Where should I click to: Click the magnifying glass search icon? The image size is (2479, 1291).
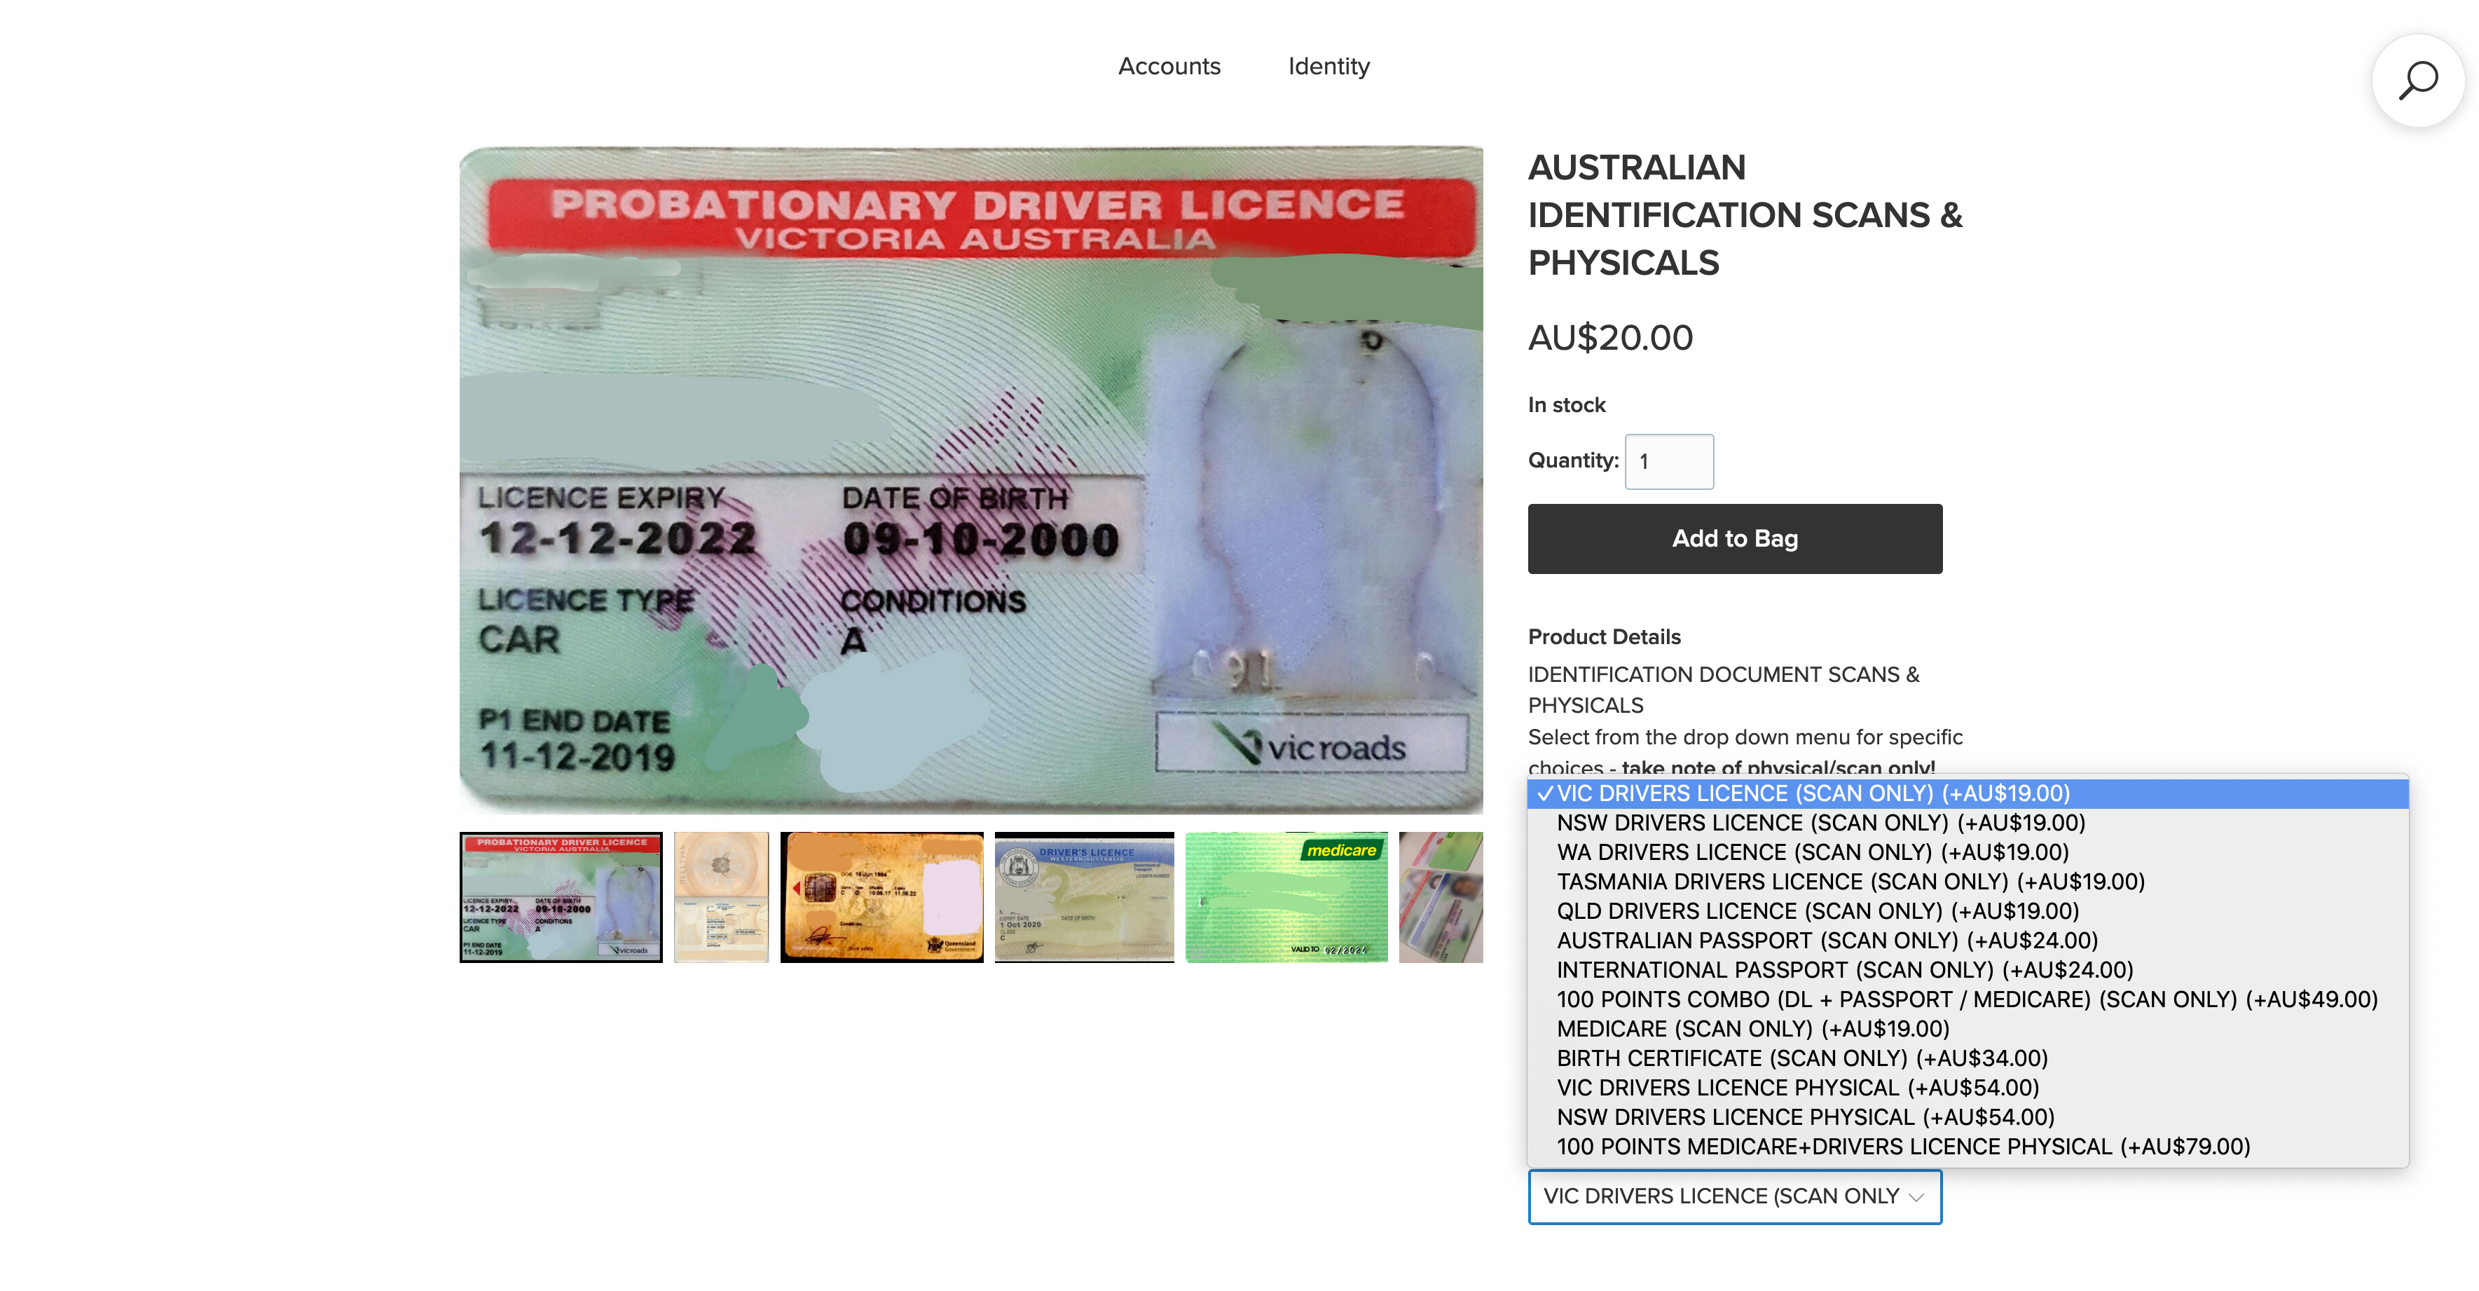[2417, 81]
